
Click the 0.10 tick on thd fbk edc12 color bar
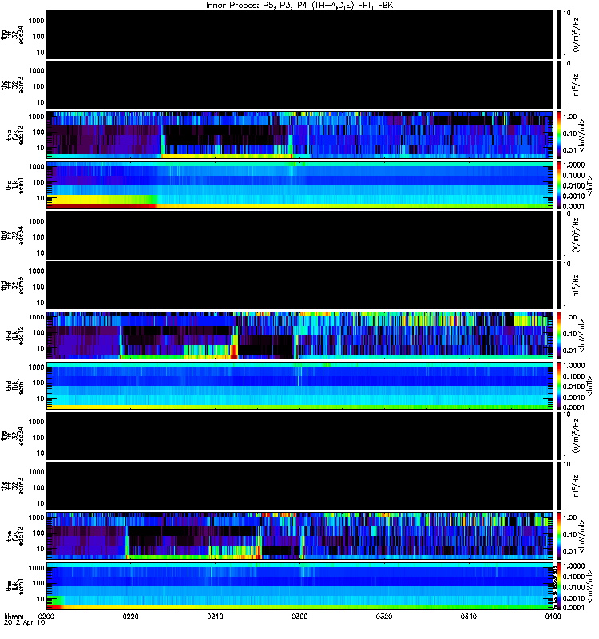tap(569, 334)
